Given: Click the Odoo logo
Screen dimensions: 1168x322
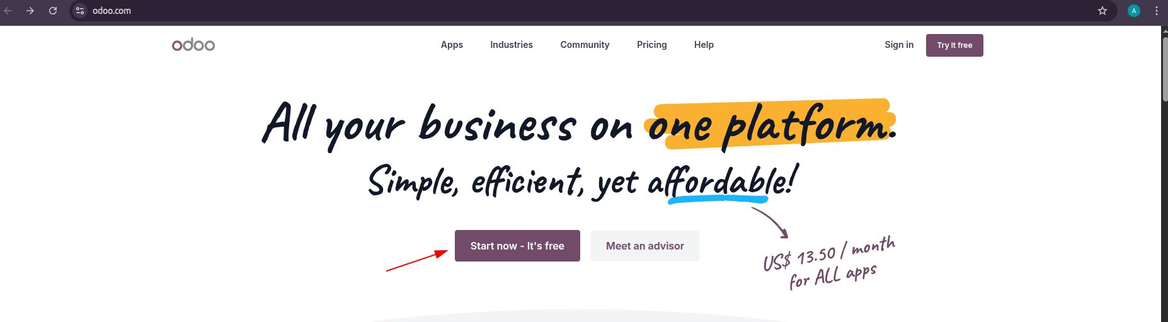Looking at the screenshot, I should 193,45.
